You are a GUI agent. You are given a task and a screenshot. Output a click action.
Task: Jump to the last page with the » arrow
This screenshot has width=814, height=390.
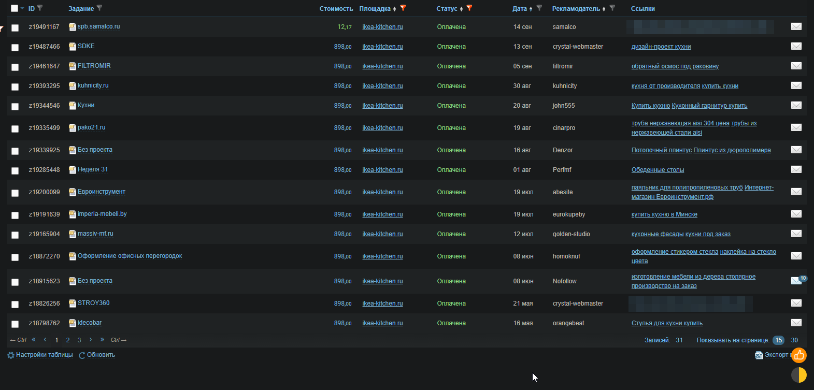[102, 340]
